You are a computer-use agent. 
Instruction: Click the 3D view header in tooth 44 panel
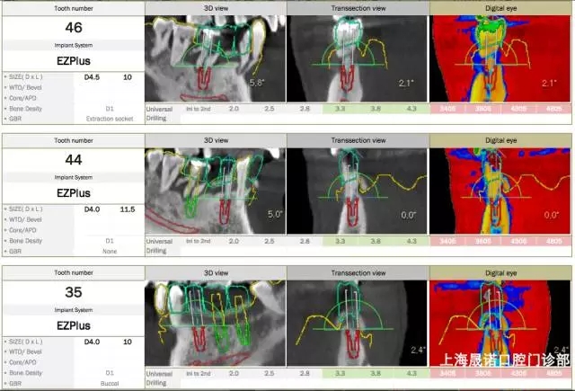215,139
